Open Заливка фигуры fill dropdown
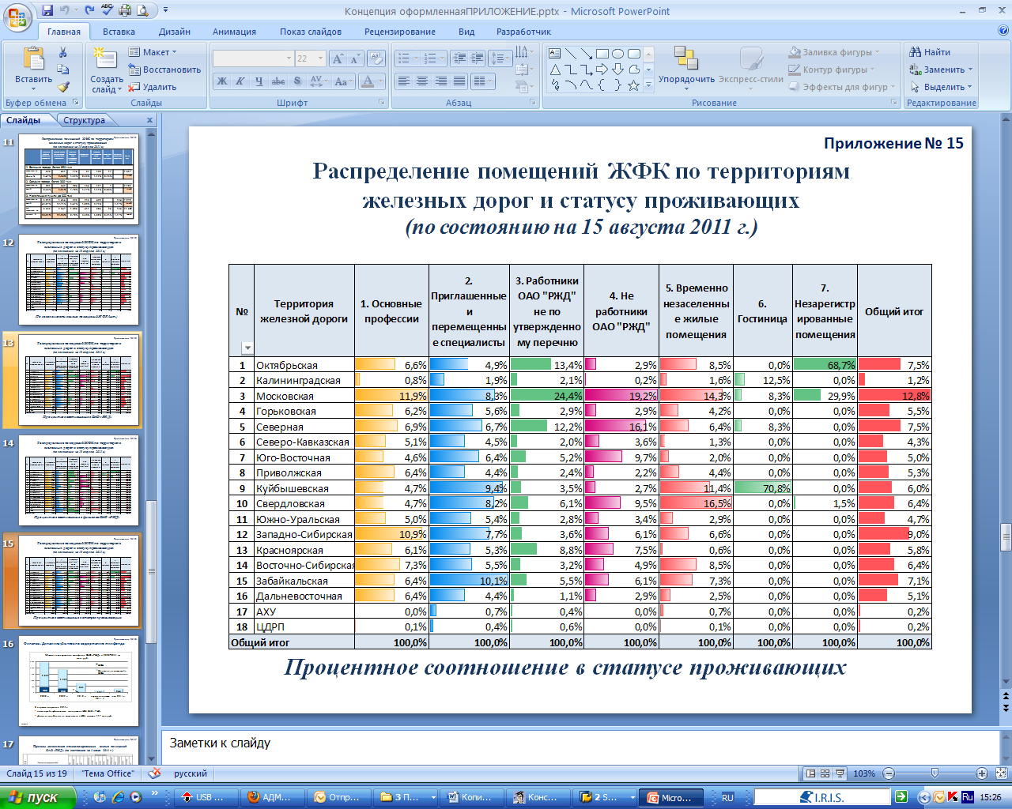The width and height of the screenshot is (1012, 809). (835, 52)
